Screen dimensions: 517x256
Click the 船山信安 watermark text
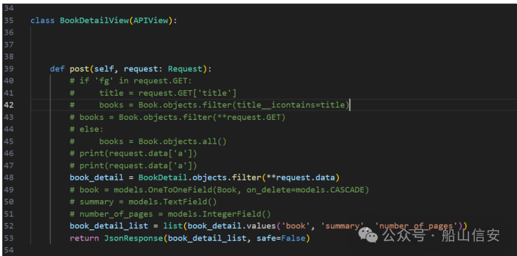coord(471,235)
